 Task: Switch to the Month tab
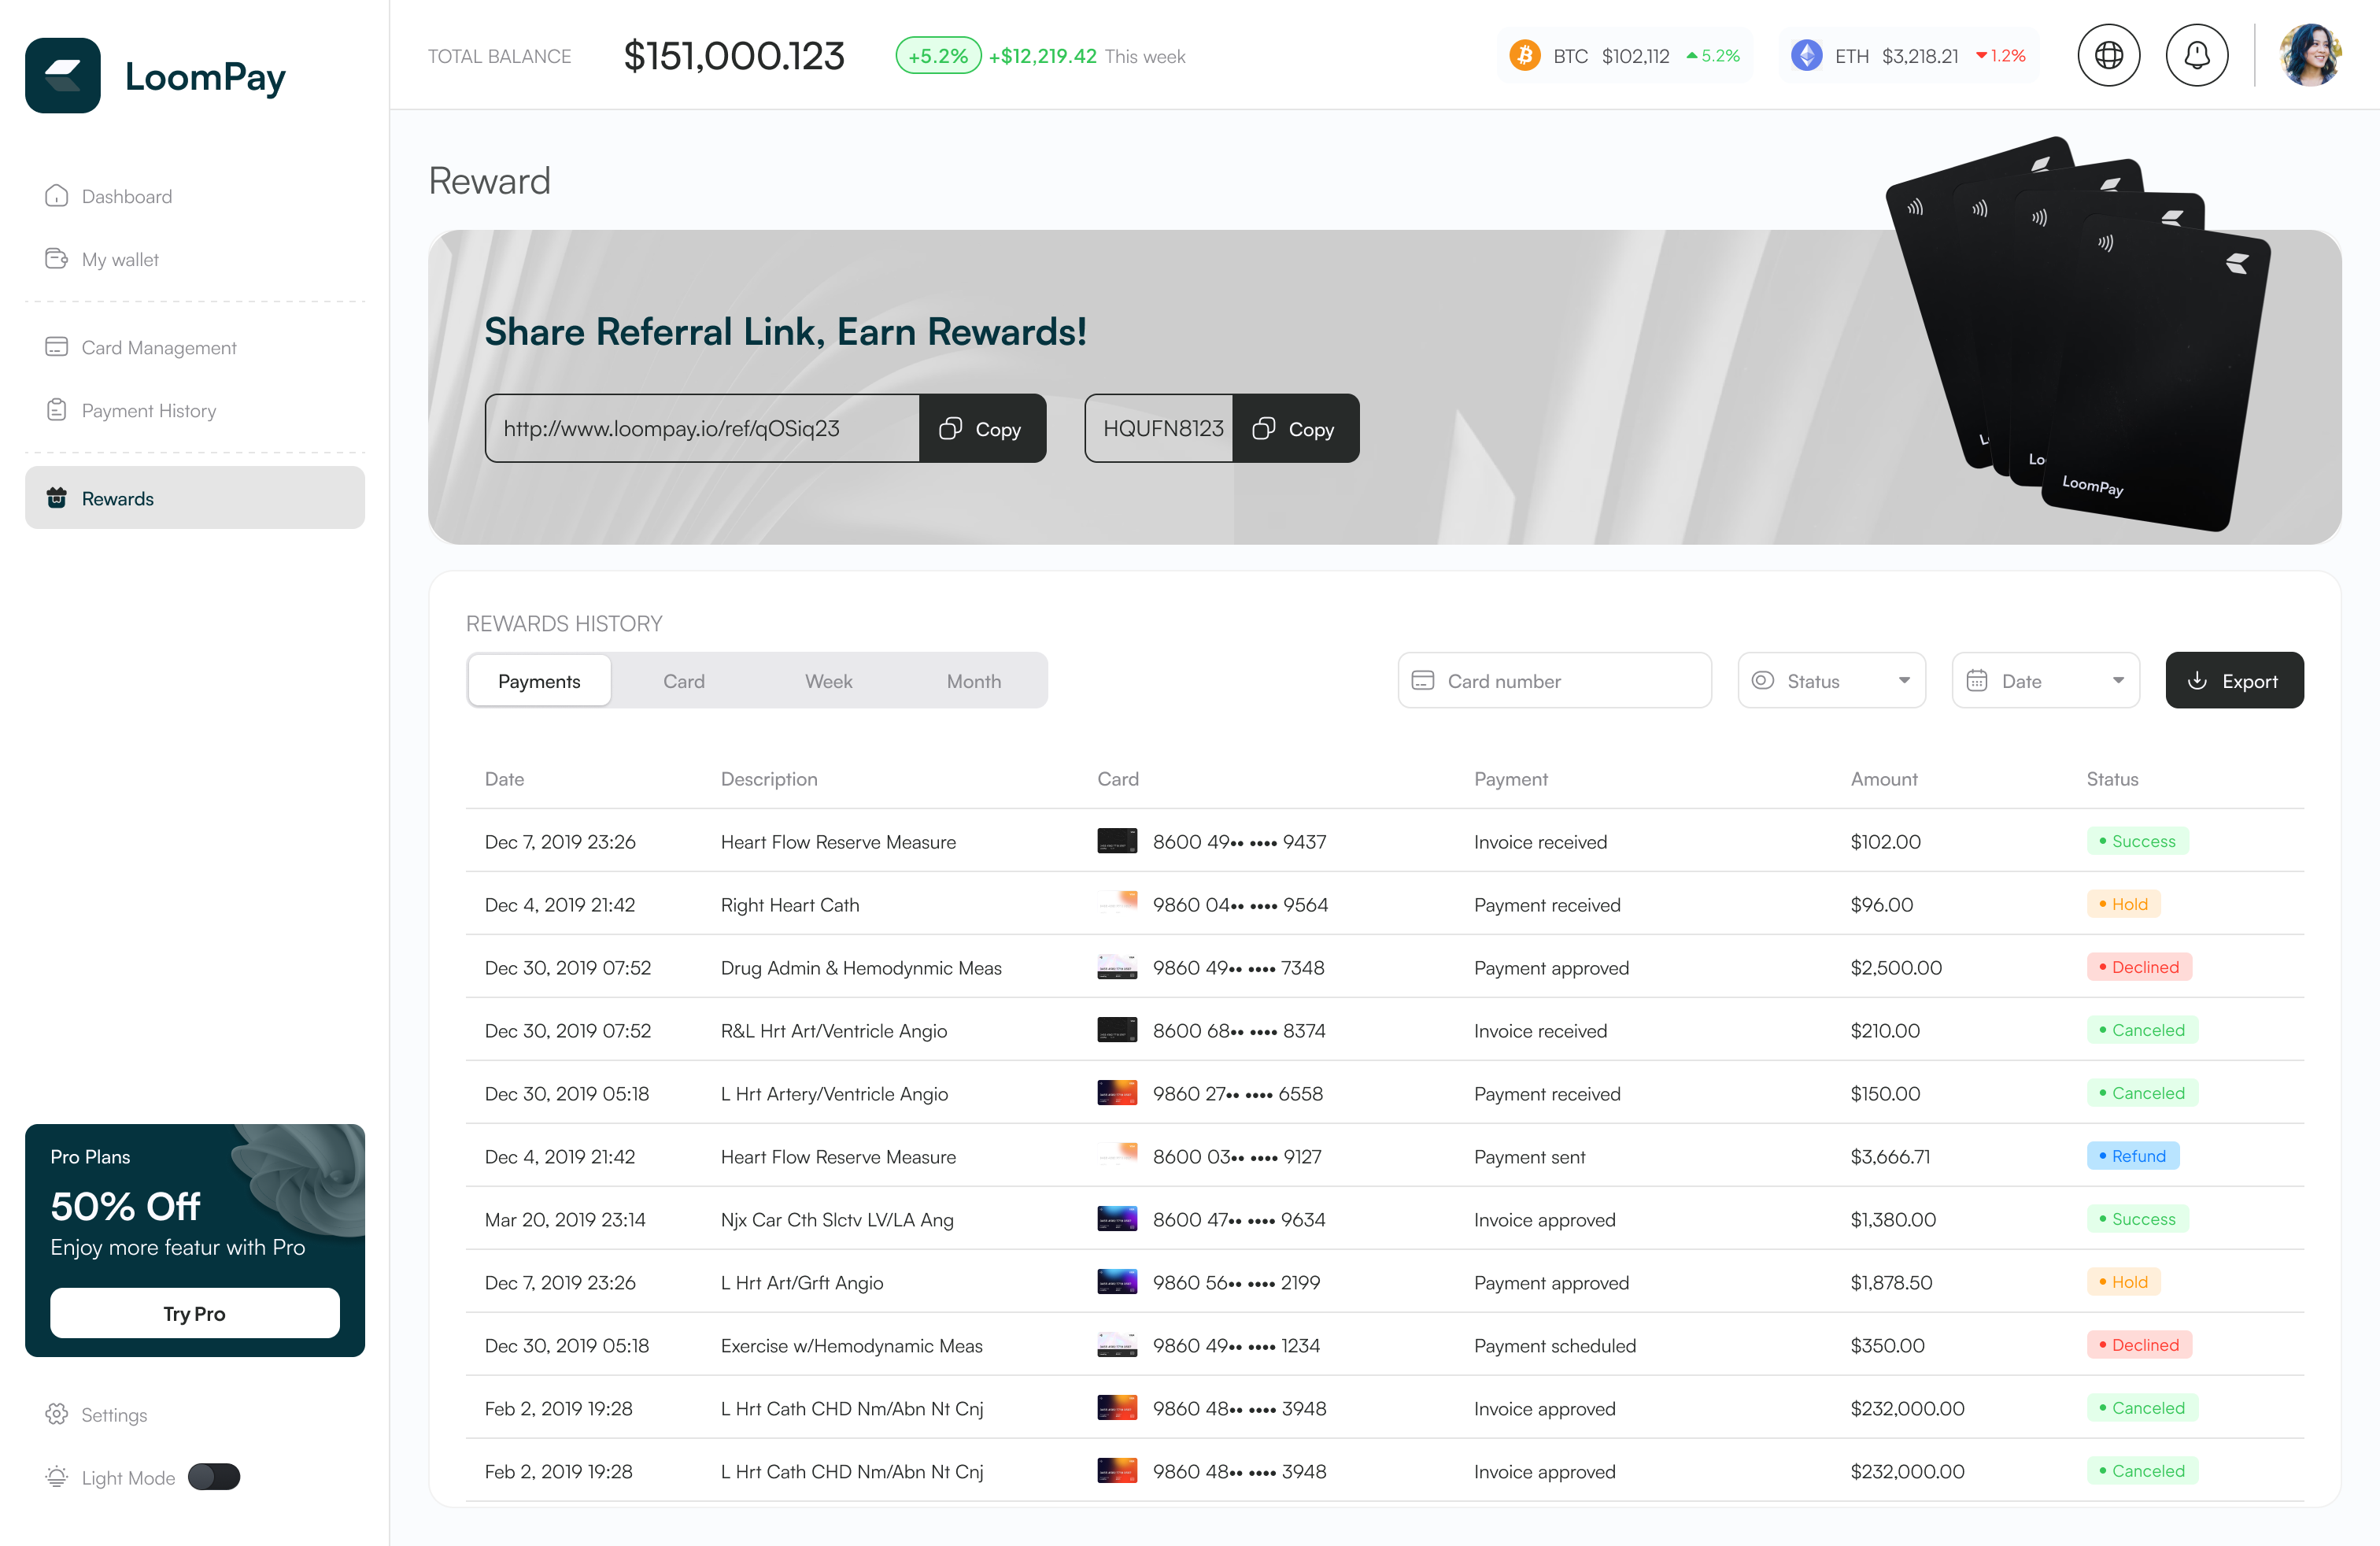tap(973, 681)
